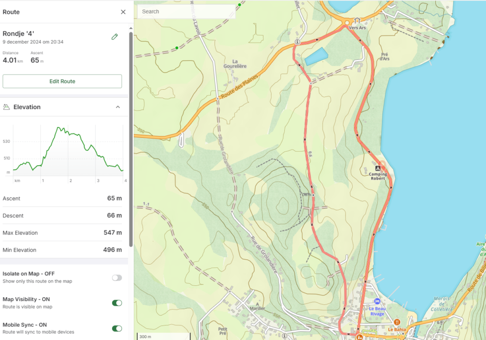This screenshot has width=486, height=340.
Task: Click the pencil icon to rename route
Action: 114,37
